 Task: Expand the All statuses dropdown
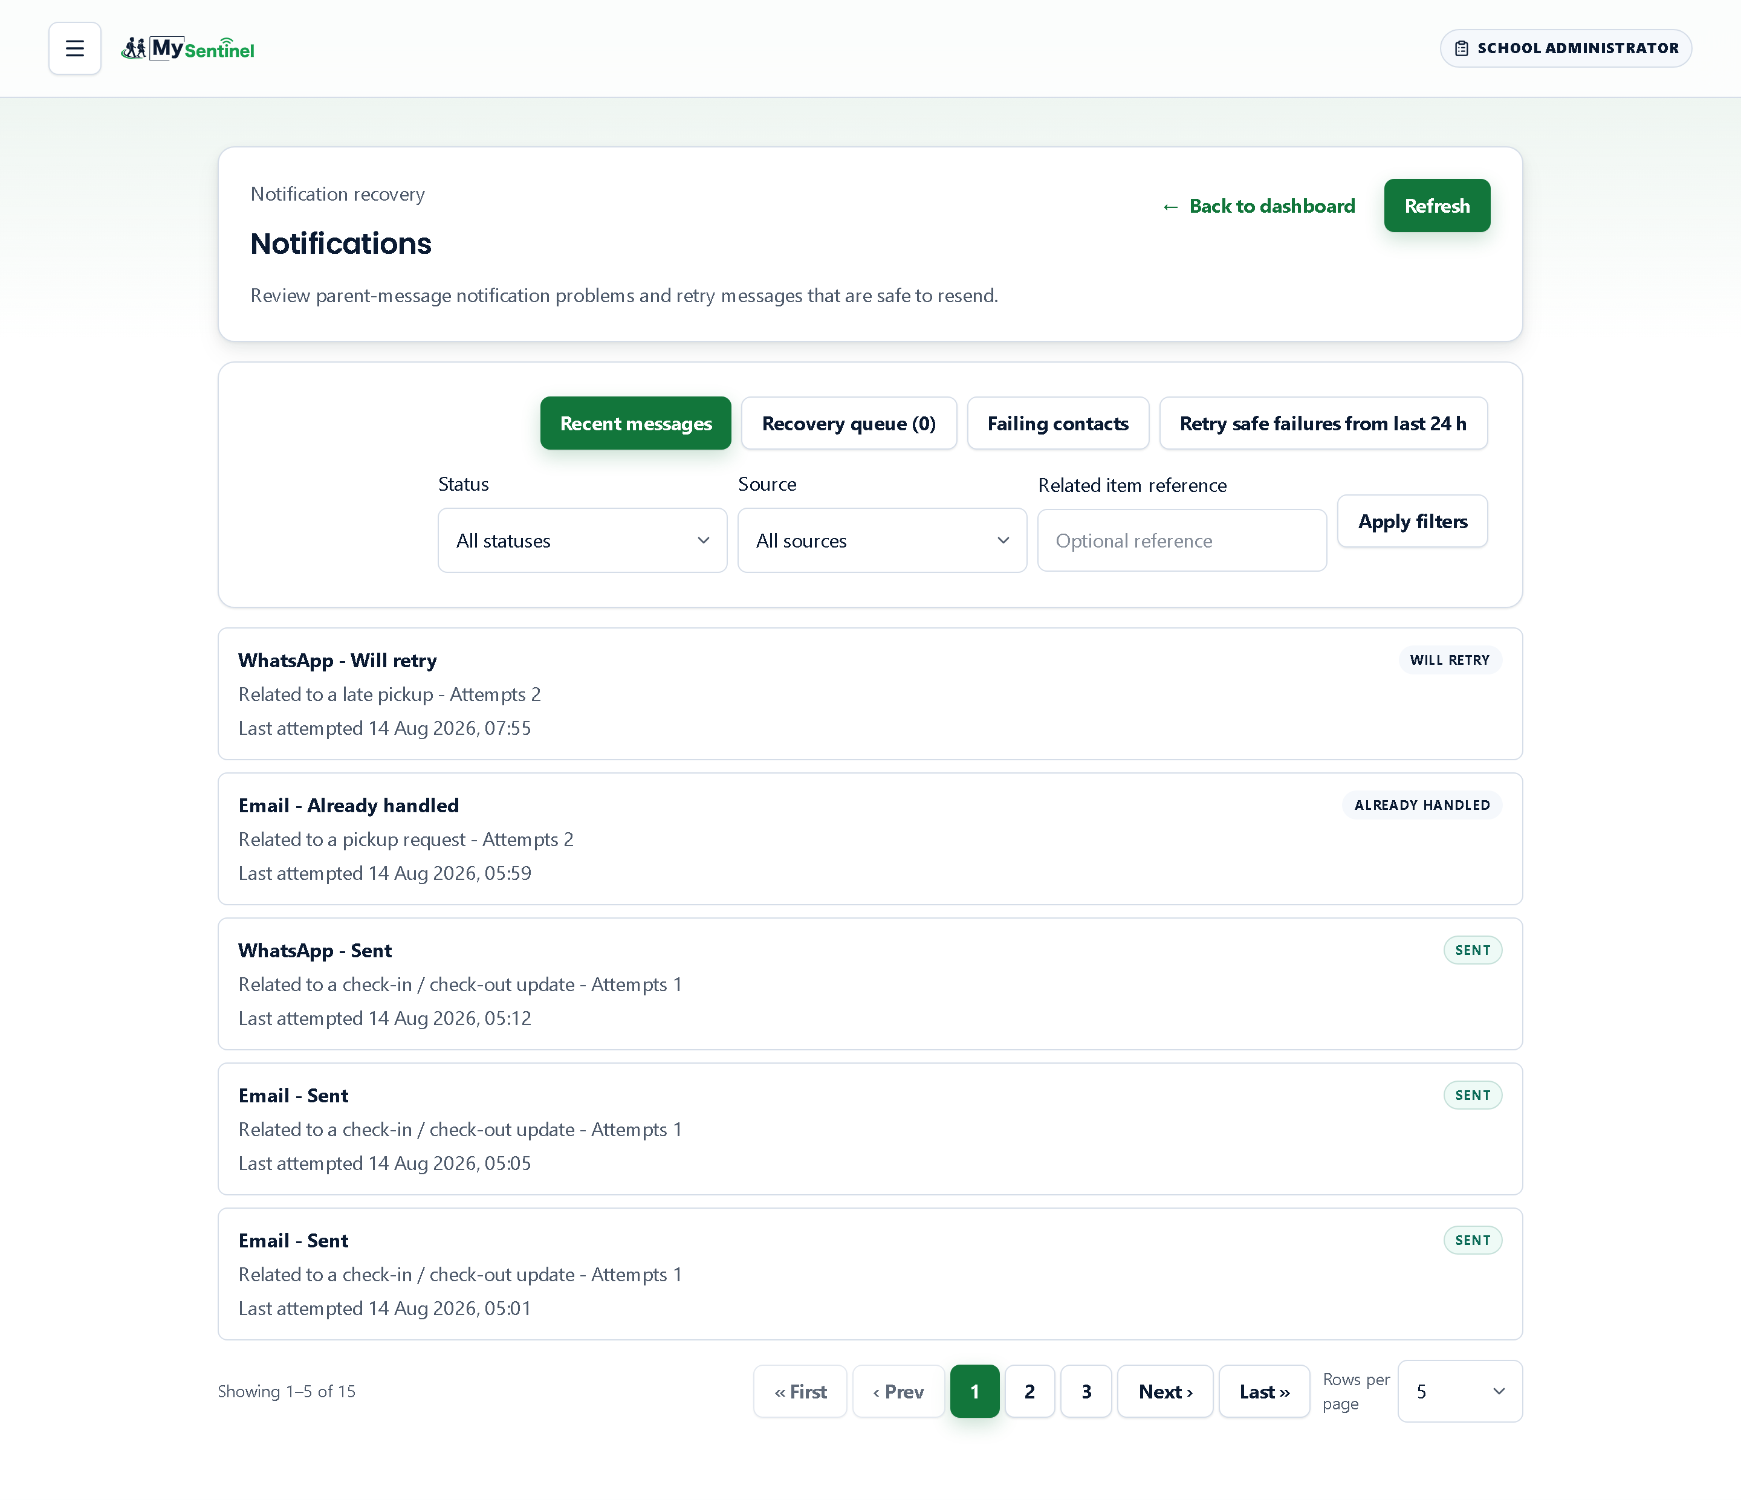tap(582, 541)
